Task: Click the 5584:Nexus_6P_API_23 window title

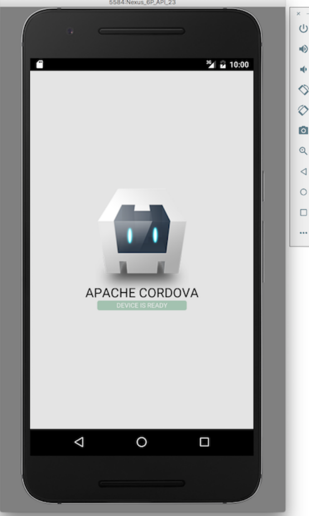Action: [143, 2]
